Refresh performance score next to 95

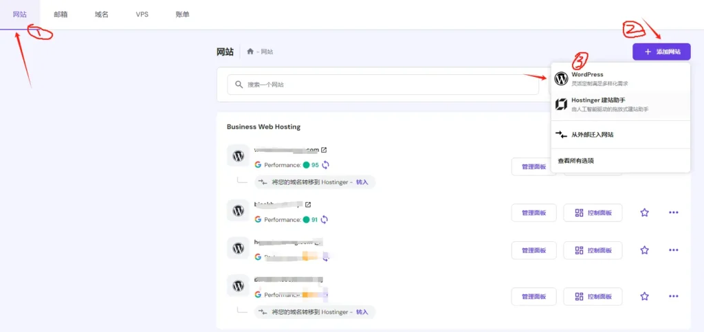(x=325, y=165)
